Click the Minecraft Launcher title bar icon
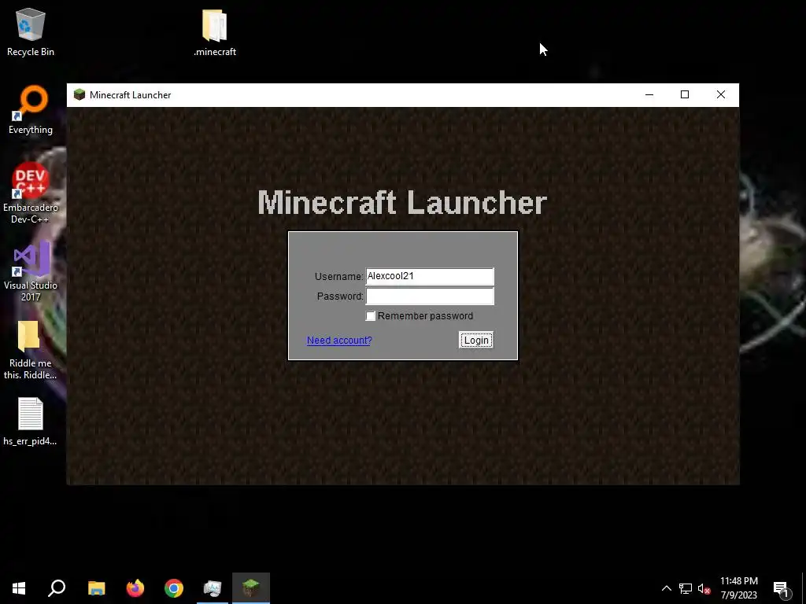This screenshot has width=806, height=604. pyautogui.click(x=79, y=94)
